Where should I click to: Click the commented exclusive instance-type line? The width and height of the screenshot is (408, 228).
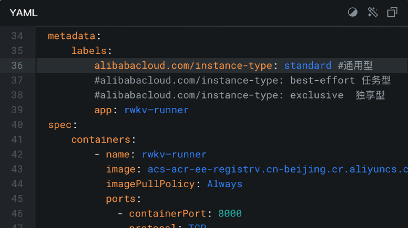tap(239, 95)
